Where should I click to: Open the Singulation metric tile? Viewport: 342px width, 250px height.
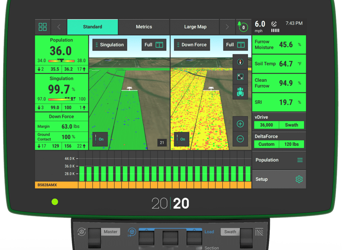coord(61,93)
